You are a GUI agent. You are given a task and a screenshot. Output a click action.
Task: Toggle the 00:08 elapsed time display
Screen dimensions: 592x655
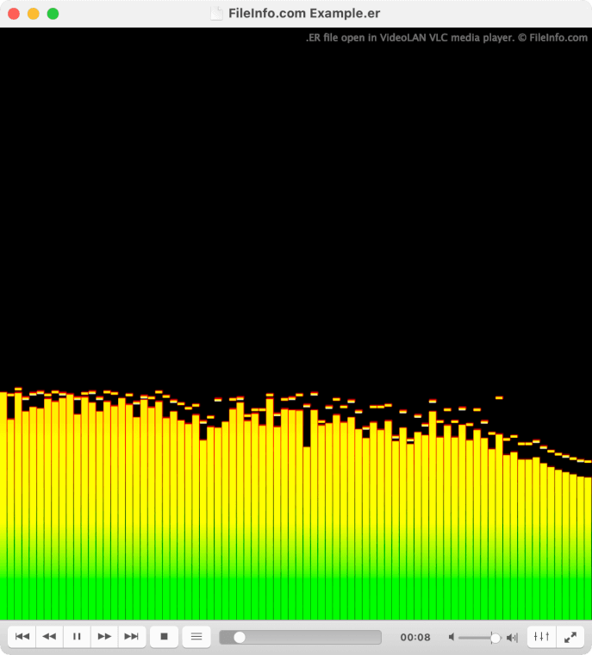point(415,638)
